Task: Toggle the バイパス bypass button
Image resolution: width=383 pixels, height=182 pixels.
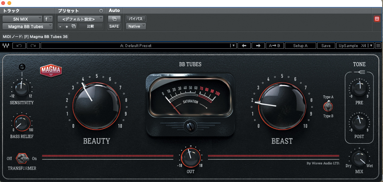Action: click(136, 19)
